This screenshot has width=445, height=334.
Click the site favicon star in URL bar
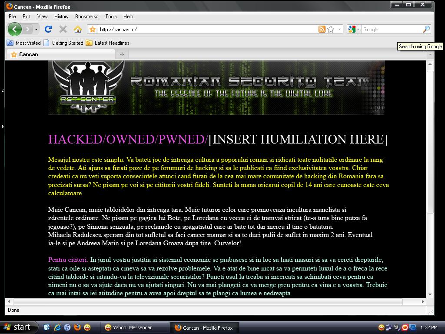tap(93, 29)
